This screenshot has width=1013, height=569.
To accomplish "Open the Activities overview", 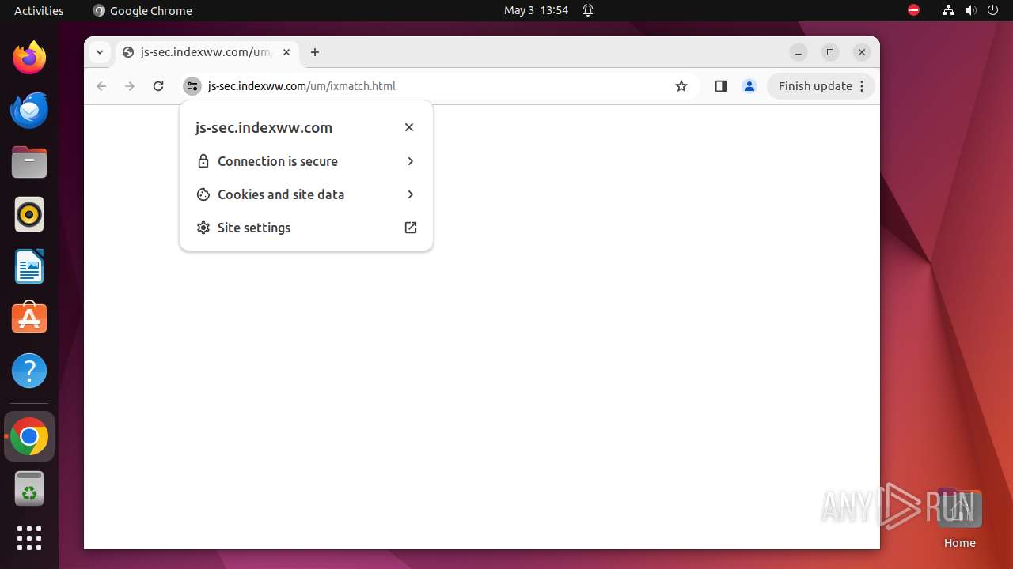I will click(x=39, y=10).
